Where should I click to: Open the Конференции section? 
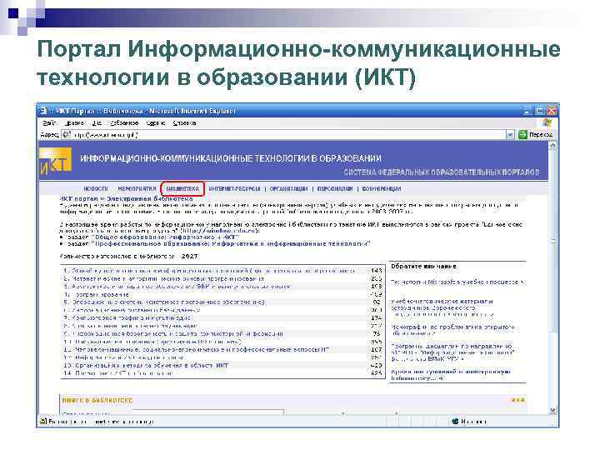tap(382, 188)
